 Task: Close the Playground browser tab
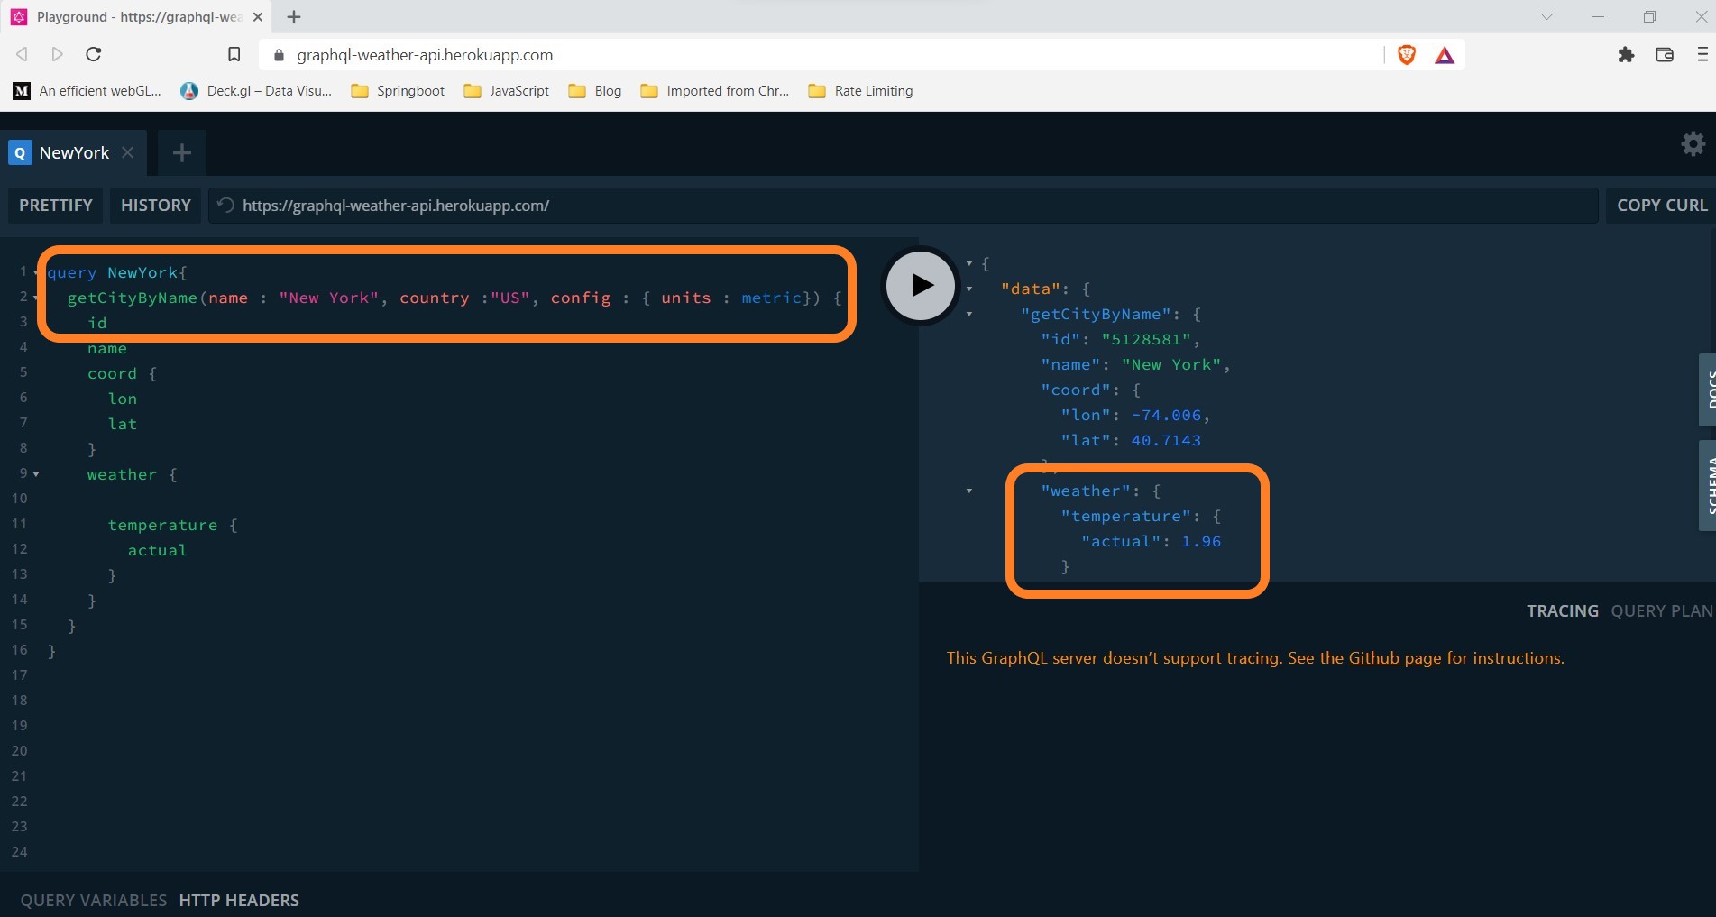(258, 17)
